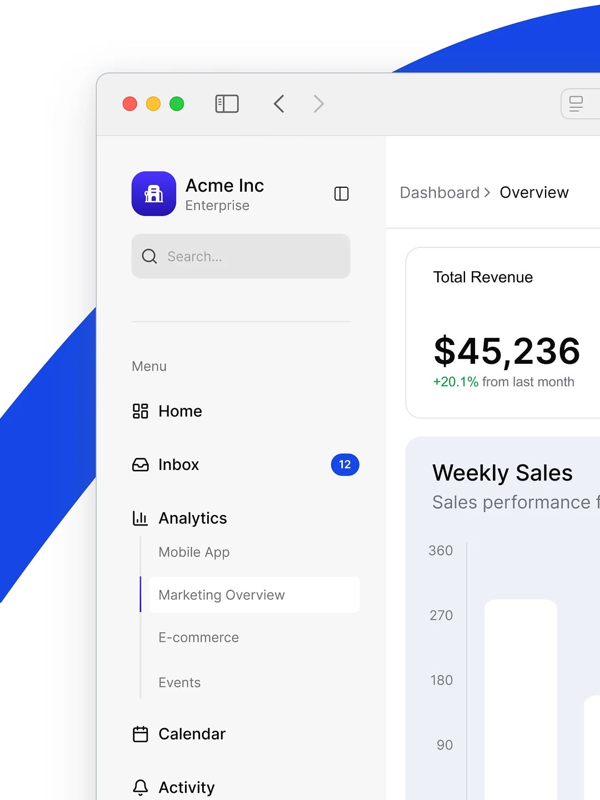Click inside the Search field
This screenshot has height=800, width=600.
(x=241, y=256)
